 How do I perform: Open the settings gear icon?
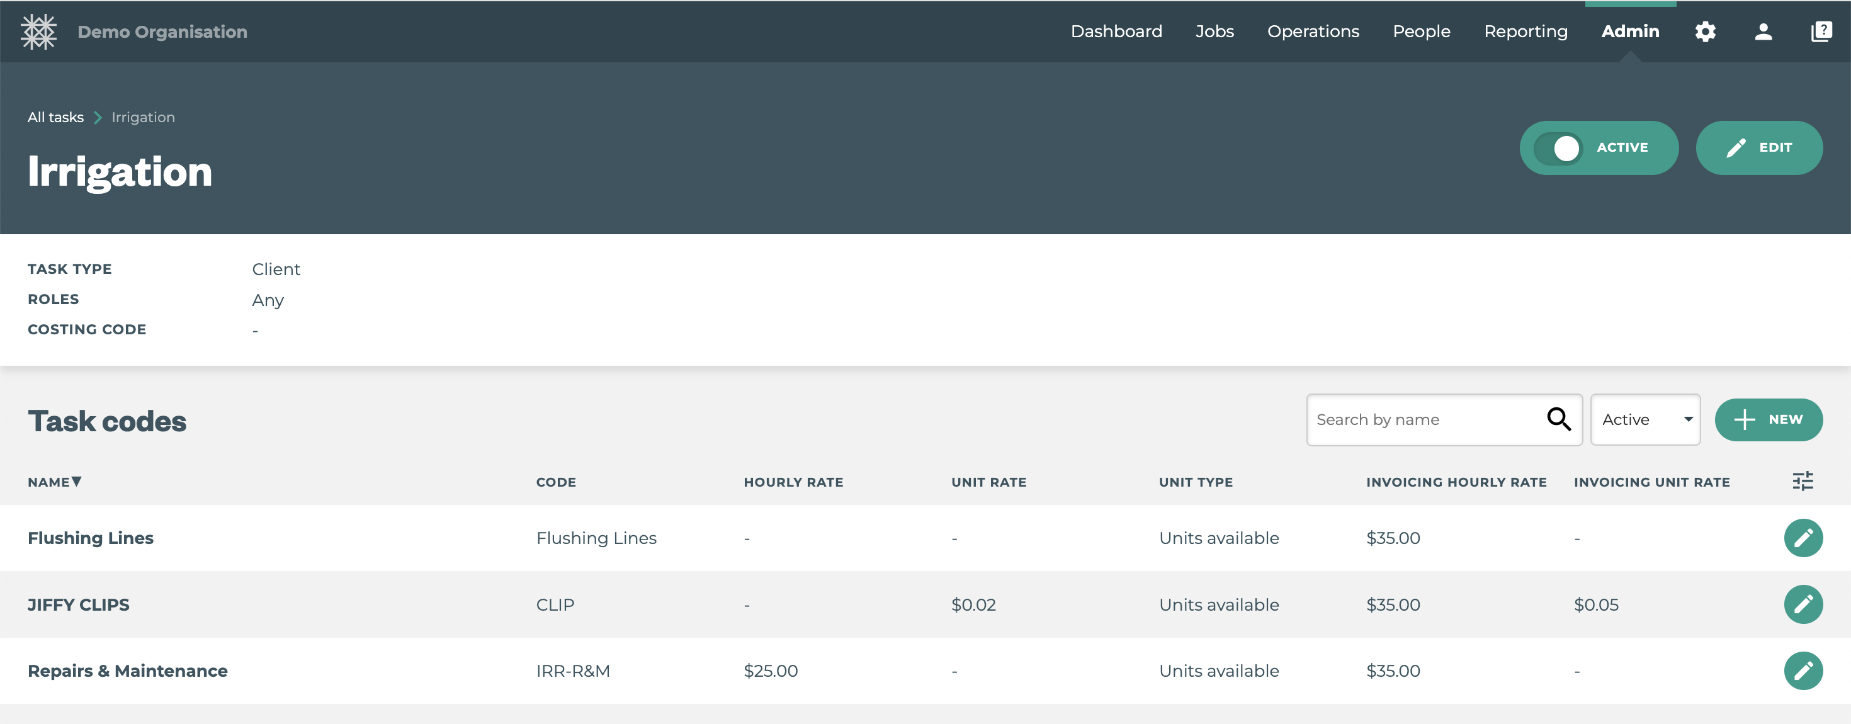[1705, 31]
